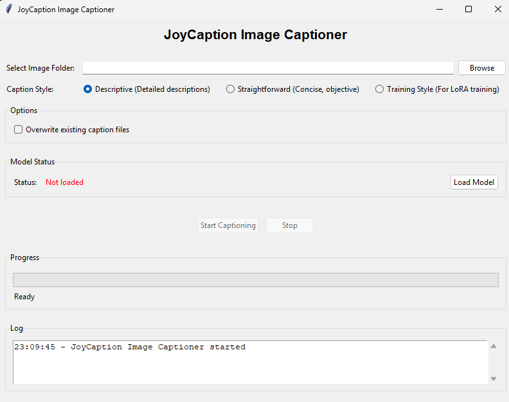
Task: Click the Browse button
Action: click(482, 68)
